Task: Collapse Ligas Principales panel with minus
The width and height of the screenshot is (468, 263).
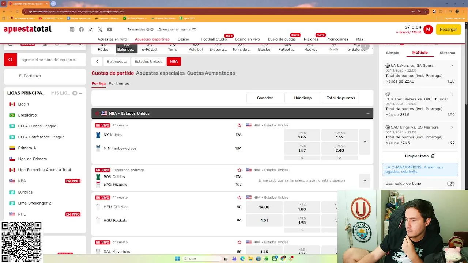Action: pos(80,93)
